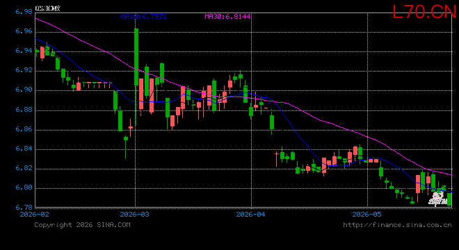Viewport: 459px width, 250px height.
Task: Click the 2026-03 date axis label
Action: click(x=135, y=215)
